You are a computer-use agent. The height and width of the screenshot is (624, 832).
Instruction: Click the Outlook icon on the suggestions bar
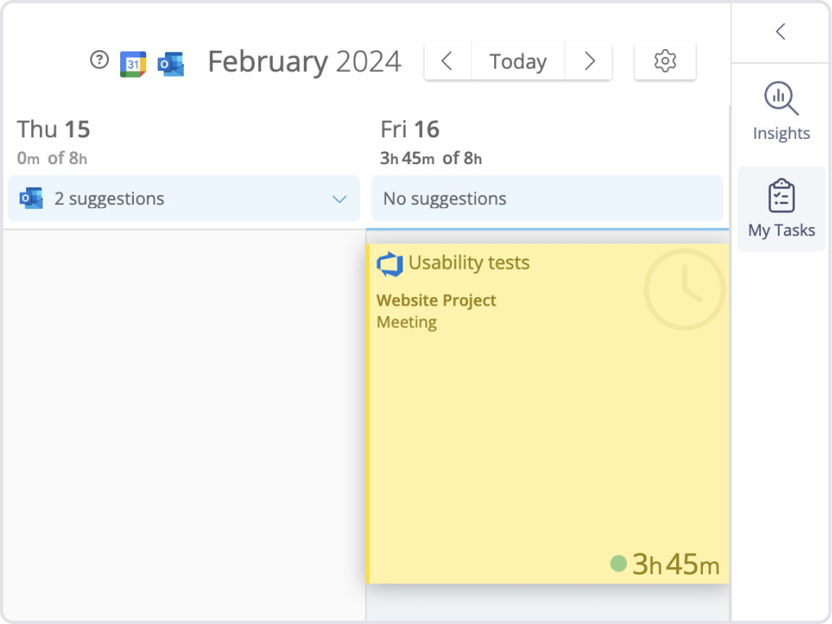[31, 198]
